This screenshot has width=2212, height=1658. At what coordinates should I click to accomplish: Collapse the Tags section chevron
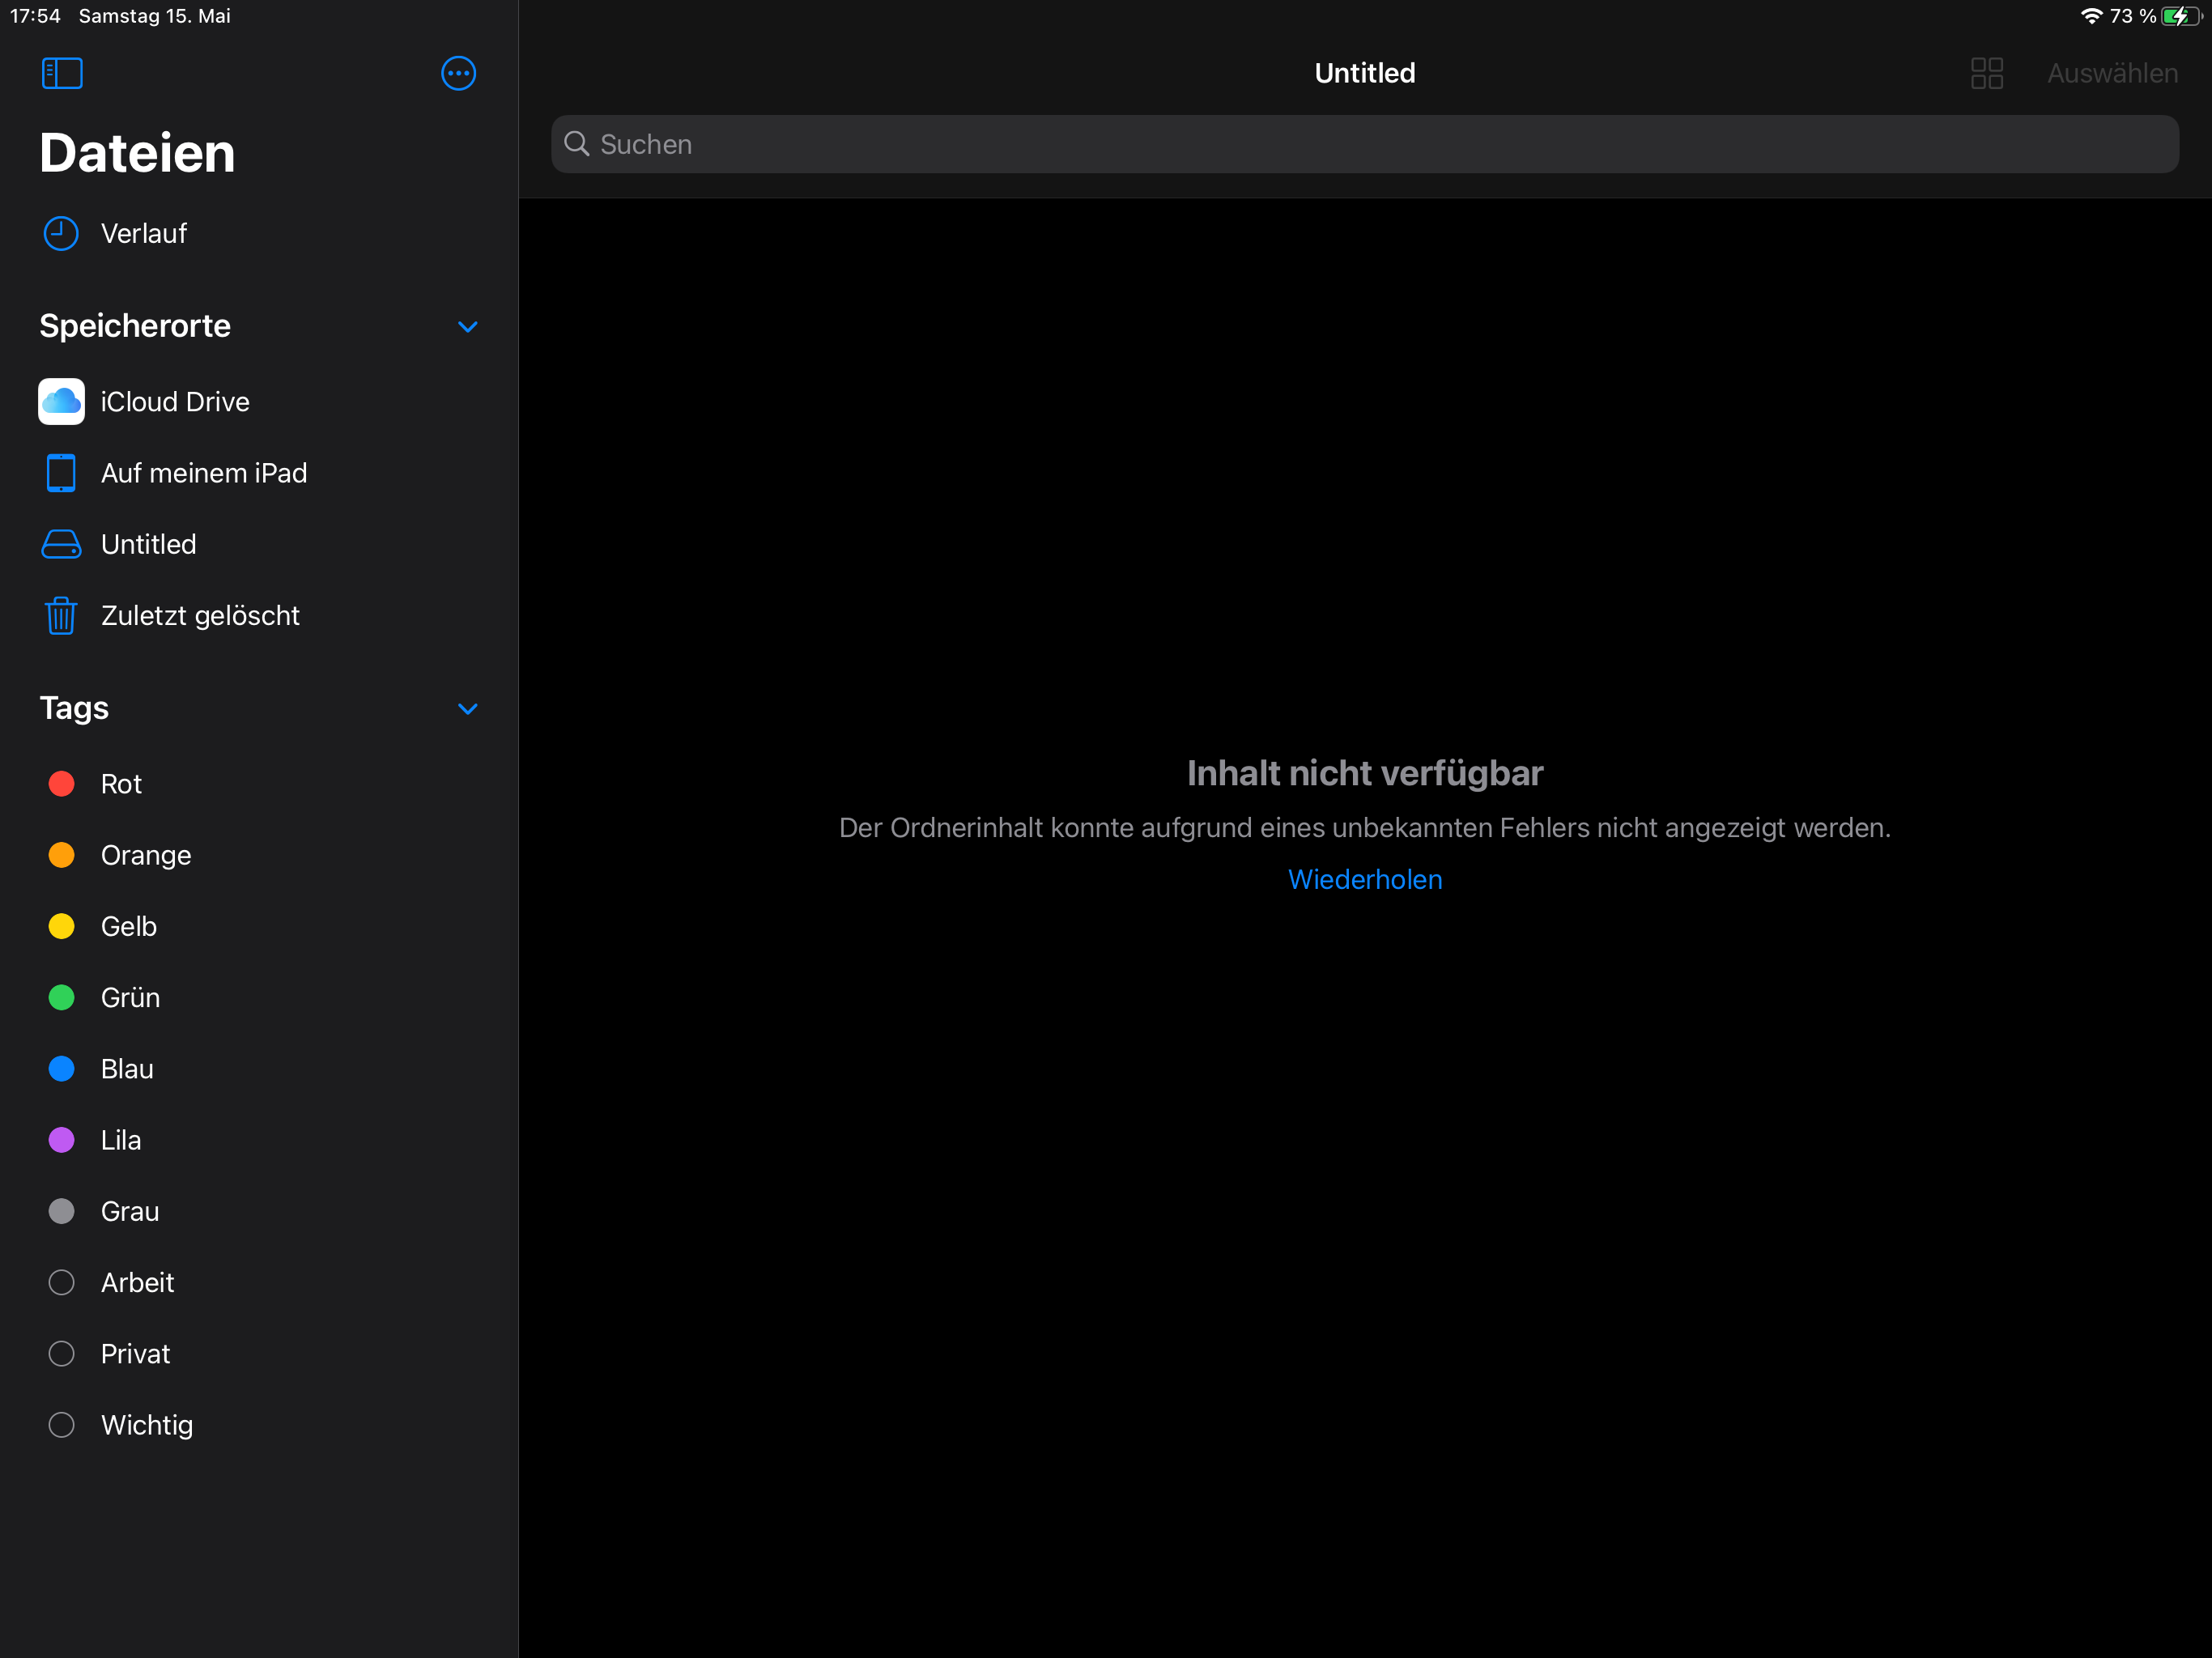(467, 709)
